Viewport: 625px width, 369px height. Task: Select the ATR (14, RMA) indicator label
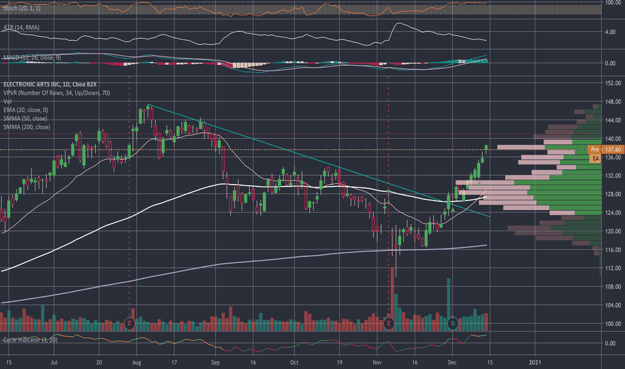(x=21, y=28)
